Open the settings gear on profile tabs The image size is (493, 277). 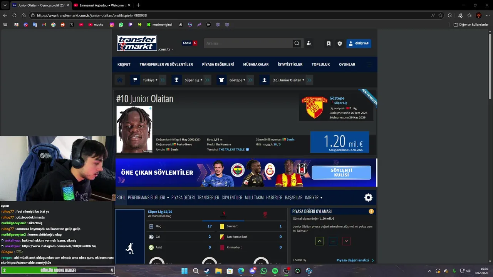pos(369,197)
